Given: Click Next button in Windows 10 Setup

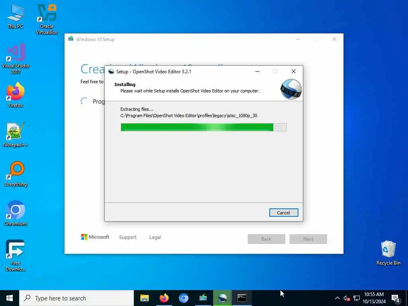Looking at the screenshot, I should (308, 239).
